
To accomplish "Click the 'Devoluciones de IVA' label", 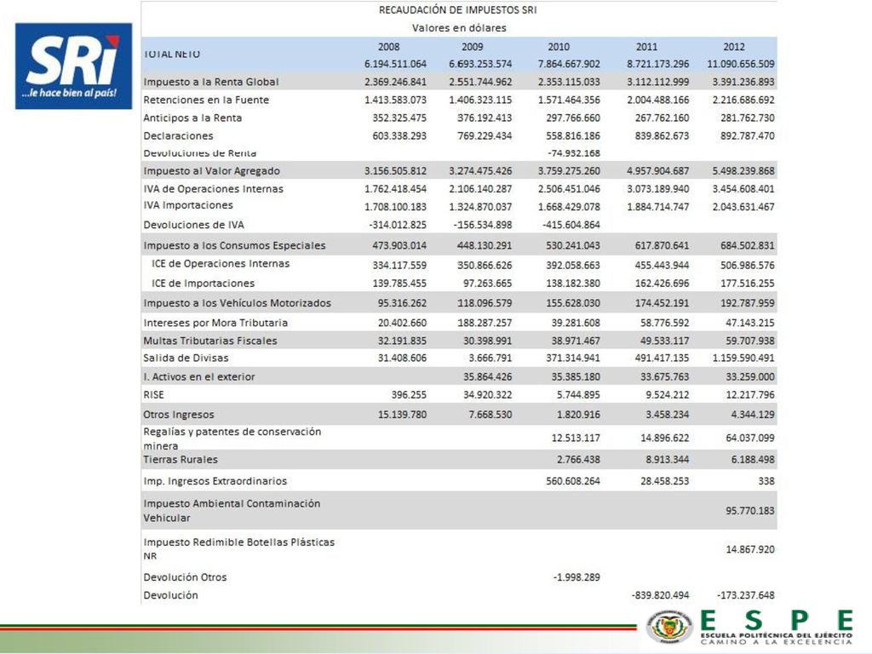I will click(x=193, y=225).
